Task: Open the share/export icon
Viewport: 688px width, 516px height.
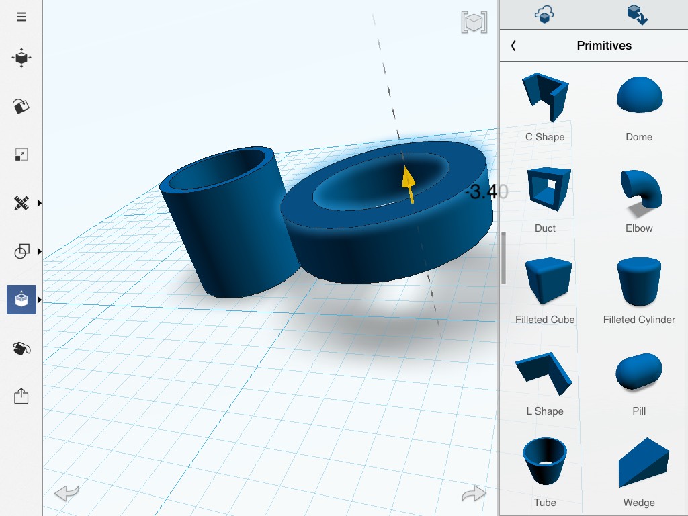Action: pyautogui.click(x=21, y=396)
